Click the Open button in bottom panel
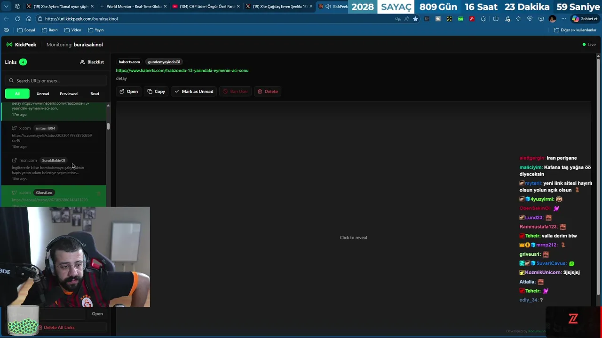 [97, 314]
